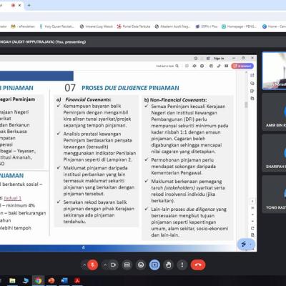This screenshot has width=286, height=286.
Task: Click Sign In in Acrobat window
Action: [219, 59]
